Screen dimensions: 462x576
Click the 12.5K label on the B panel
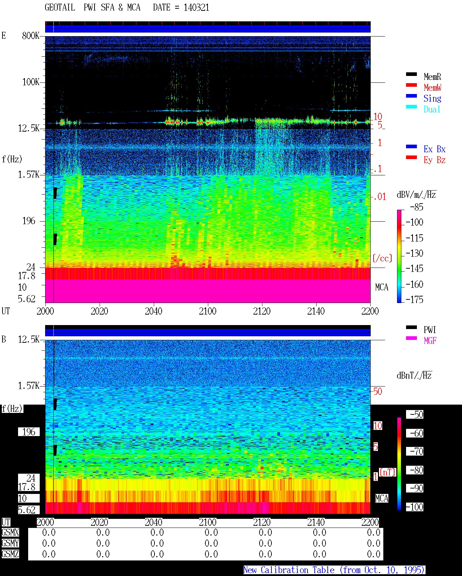[29, 339]
